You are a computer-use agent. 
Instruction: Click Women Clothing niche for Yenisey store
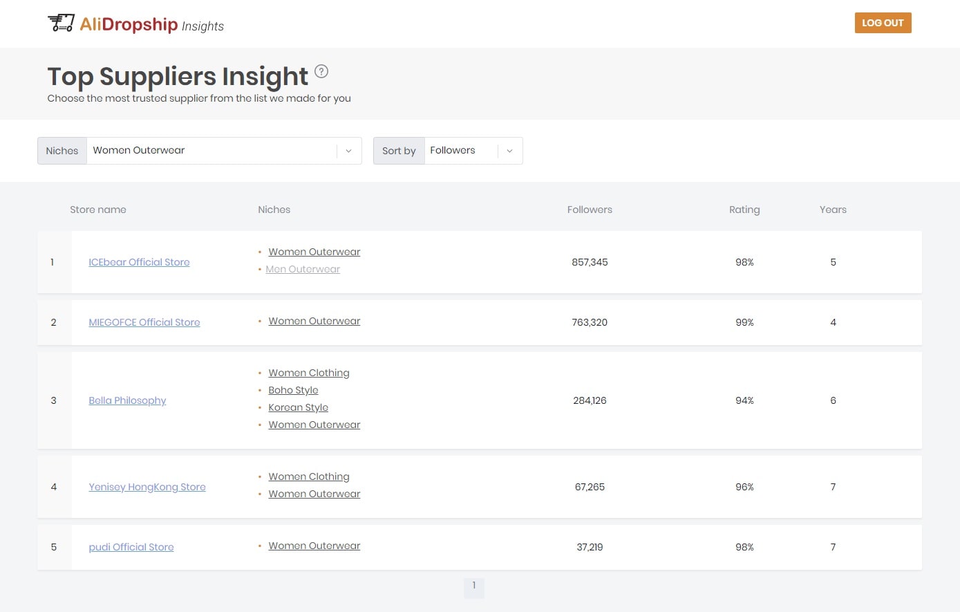tap(309, 476)
